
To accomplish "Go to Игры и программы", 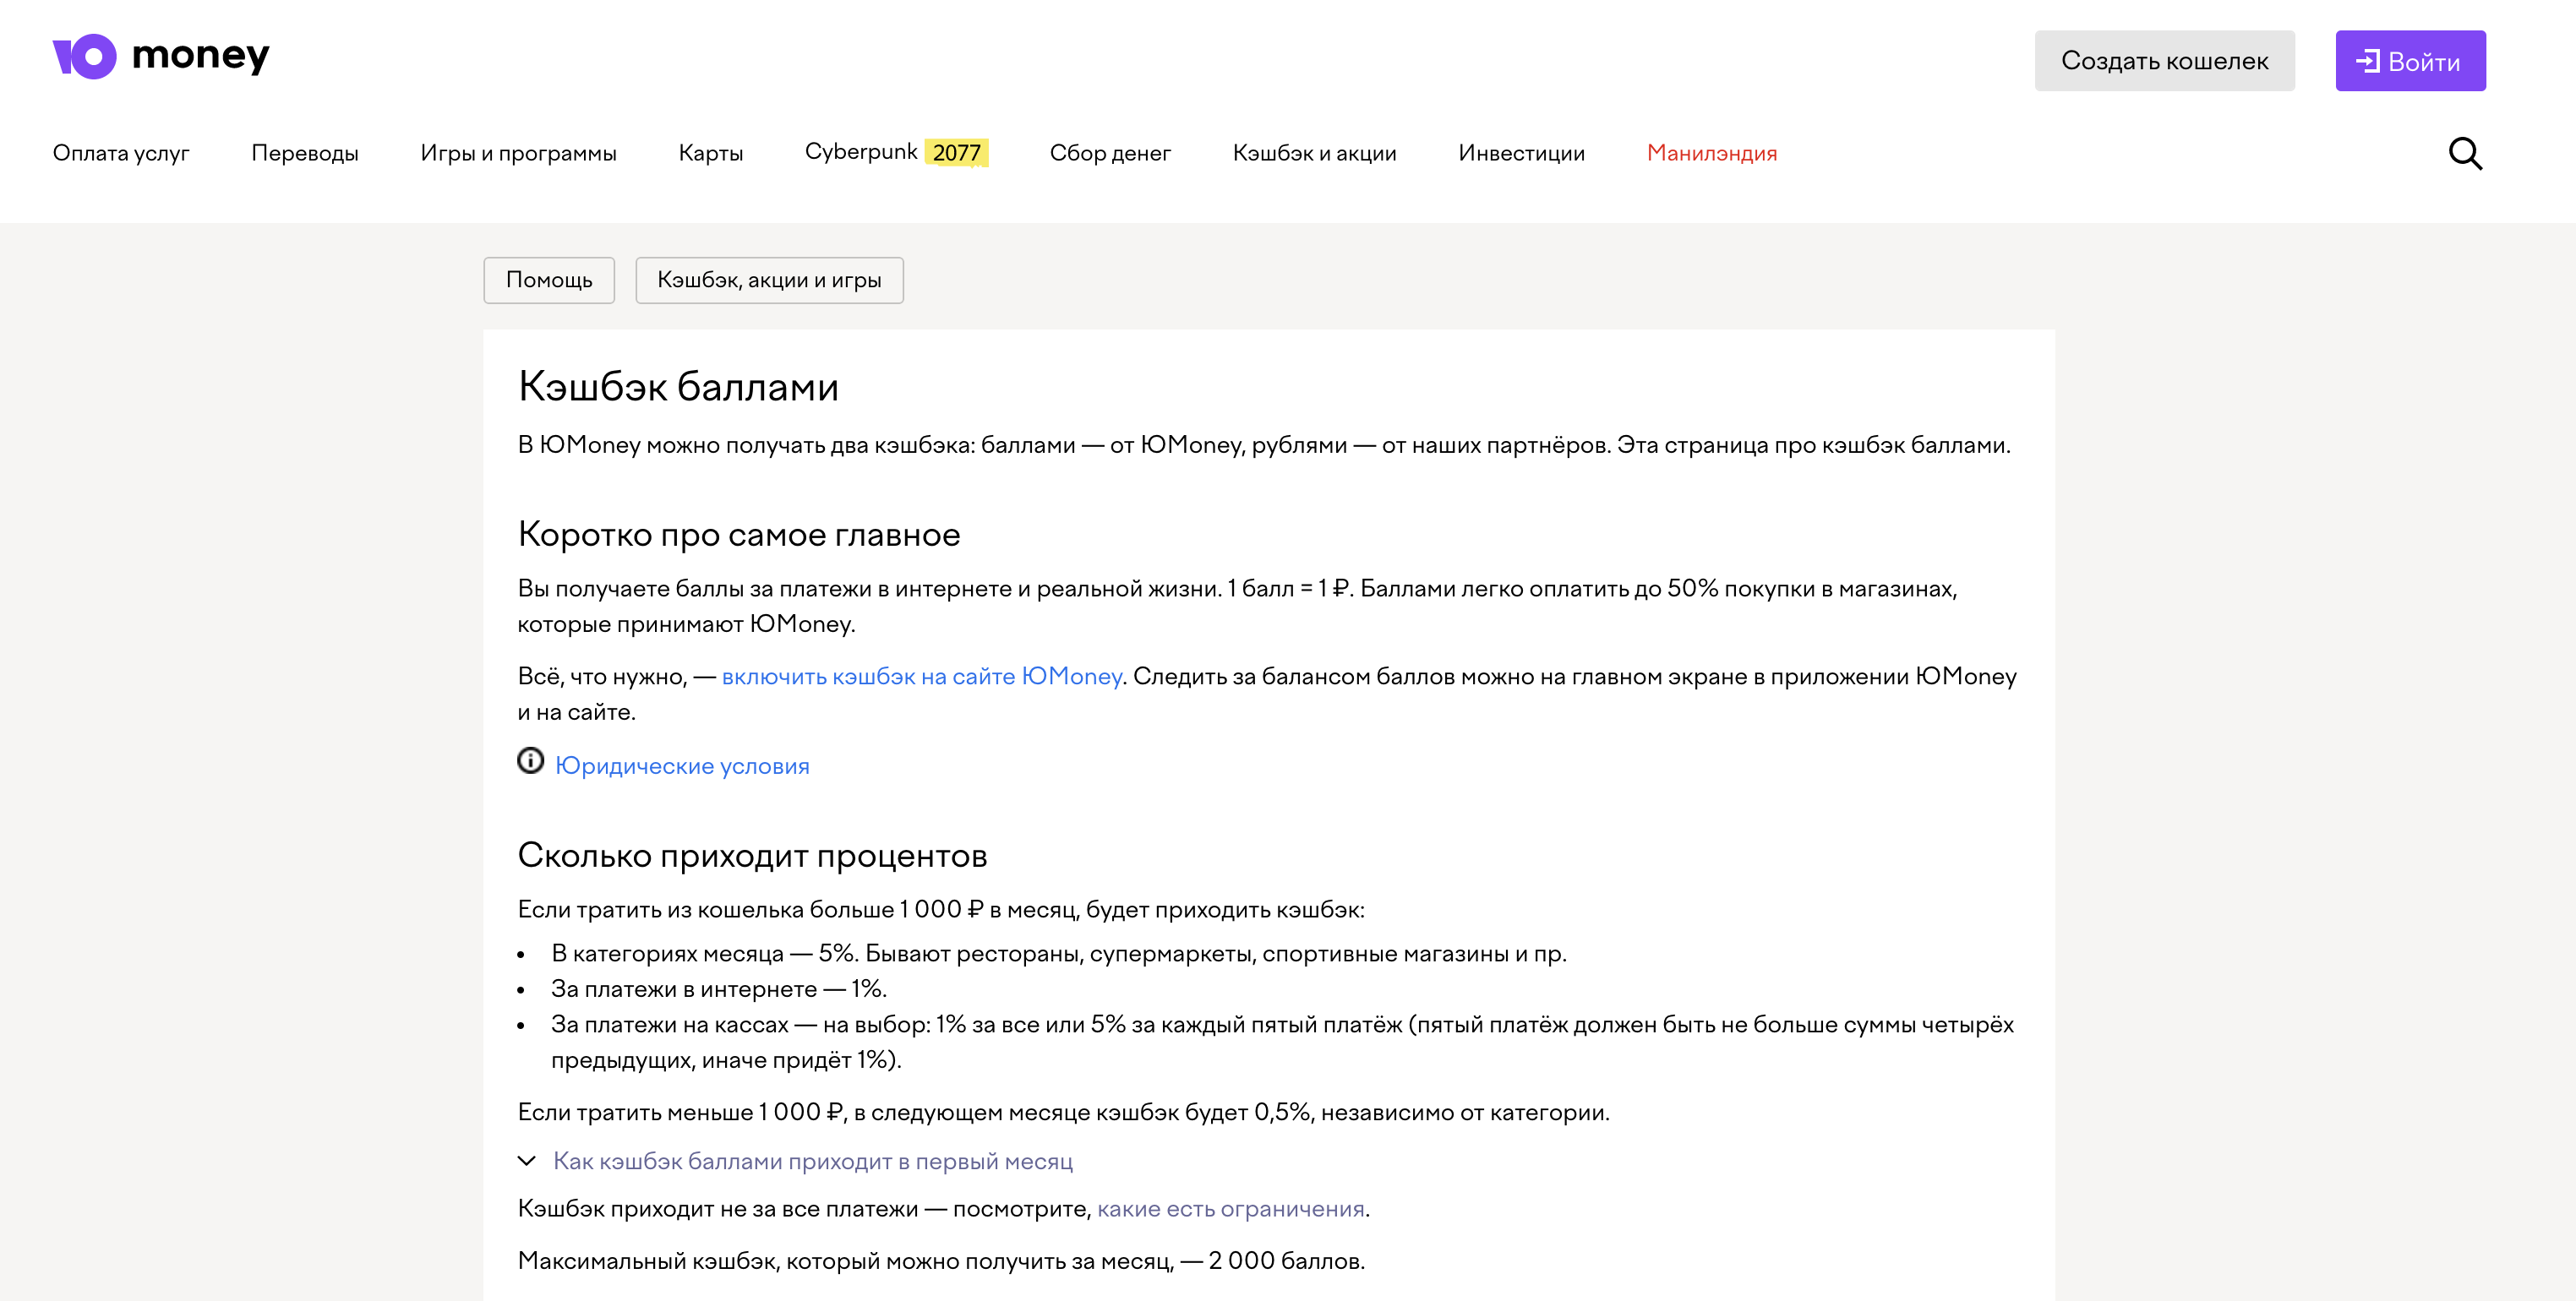I will click(x=518, y=153).
